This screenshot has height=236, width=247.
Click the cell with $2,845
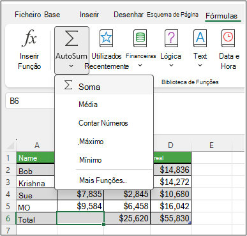[127, 194]
